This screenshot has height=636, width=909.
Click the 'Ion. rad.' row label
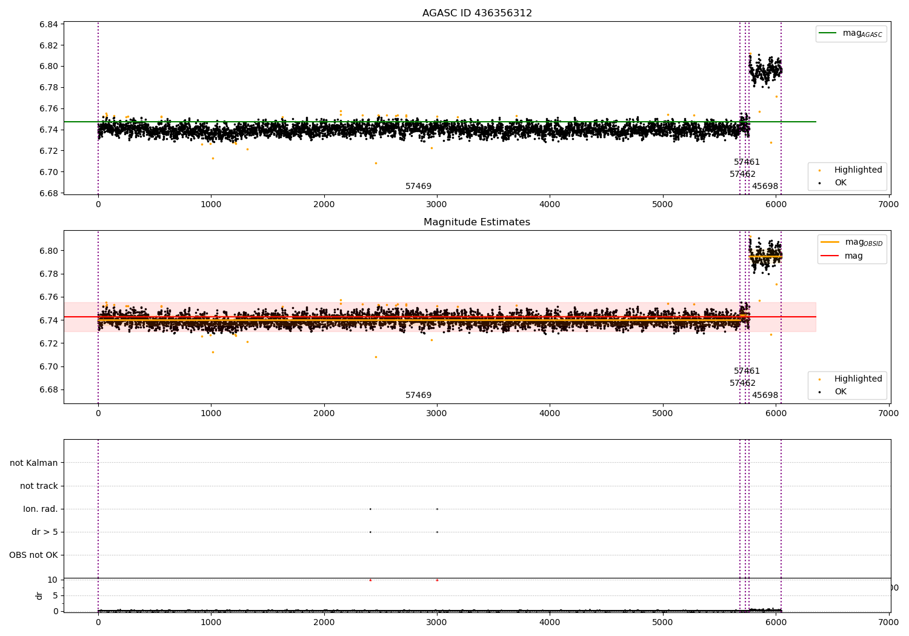(41, 509)
